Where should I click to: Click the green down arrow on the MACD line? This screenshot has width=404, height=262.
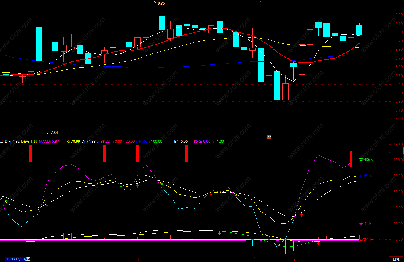220,233
